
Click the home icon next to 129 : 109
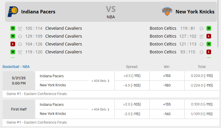[20, 36]
